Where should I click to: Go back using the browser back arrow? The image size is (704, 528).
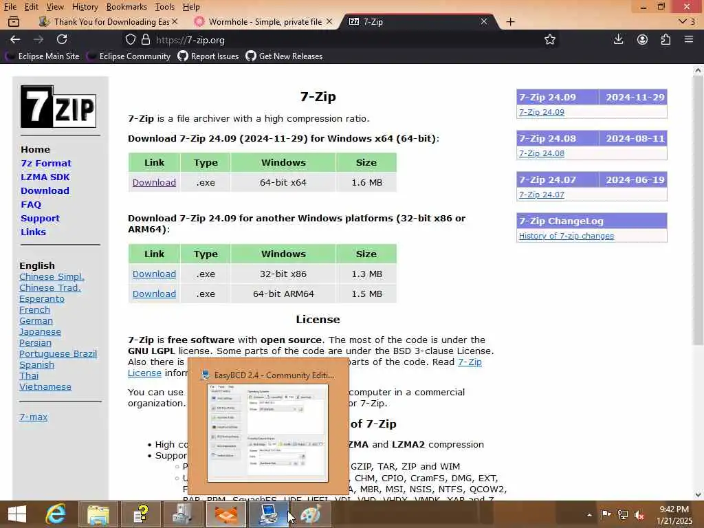point(15,39)
